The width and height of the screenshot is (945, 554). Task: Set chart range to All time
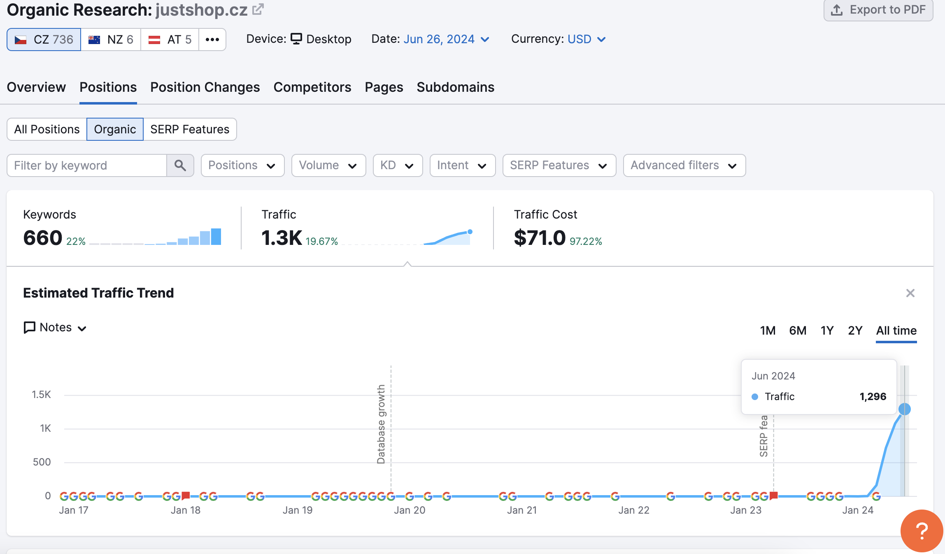pyautogui.click(x=896, y=331)
